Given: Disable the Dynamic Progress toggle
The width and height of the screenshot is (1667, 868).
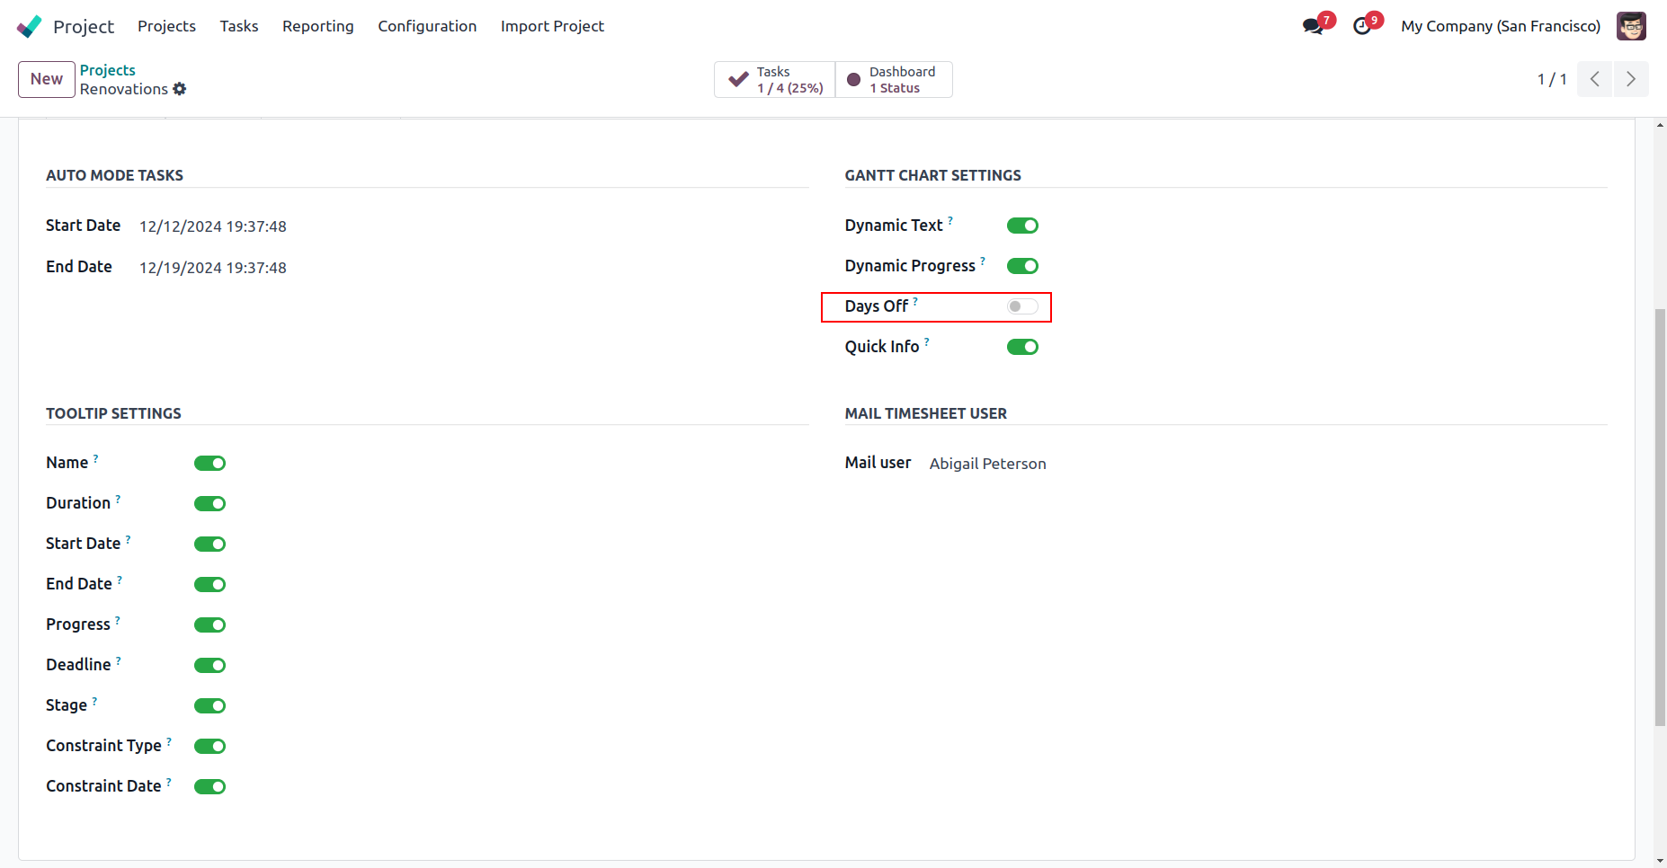Looking at the screenshot, I should click(x=1022, y=266).
